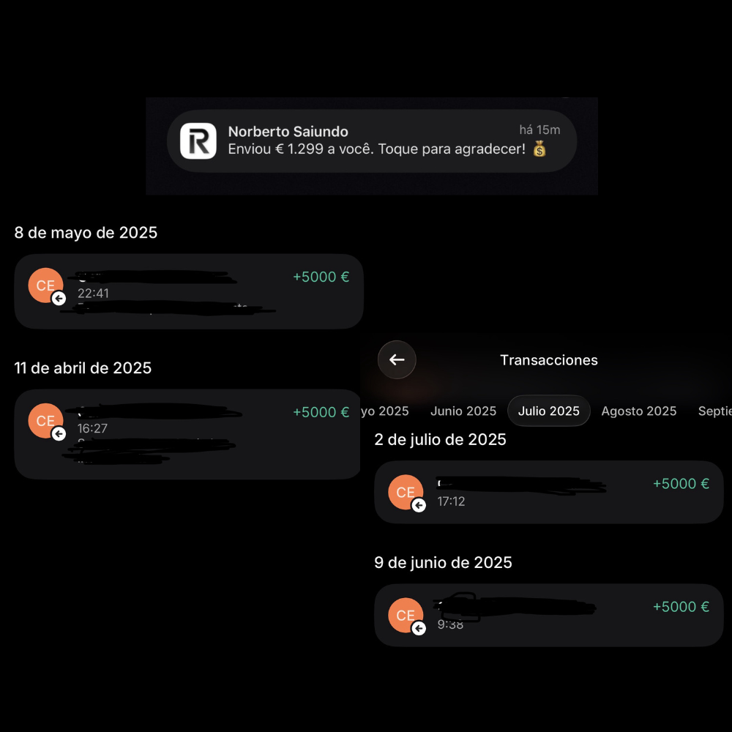This screenshot has height=732, width=732.
Task: Click the incoming arrow badge on the 2 de julio entry
Action: pyautogui.click(x=418, y=505)
